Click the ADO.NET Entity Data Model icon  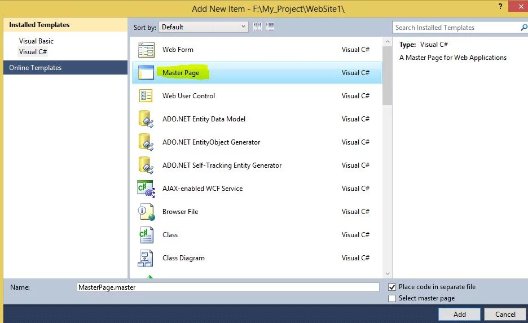pyautogui.click(x=146, y=119)
